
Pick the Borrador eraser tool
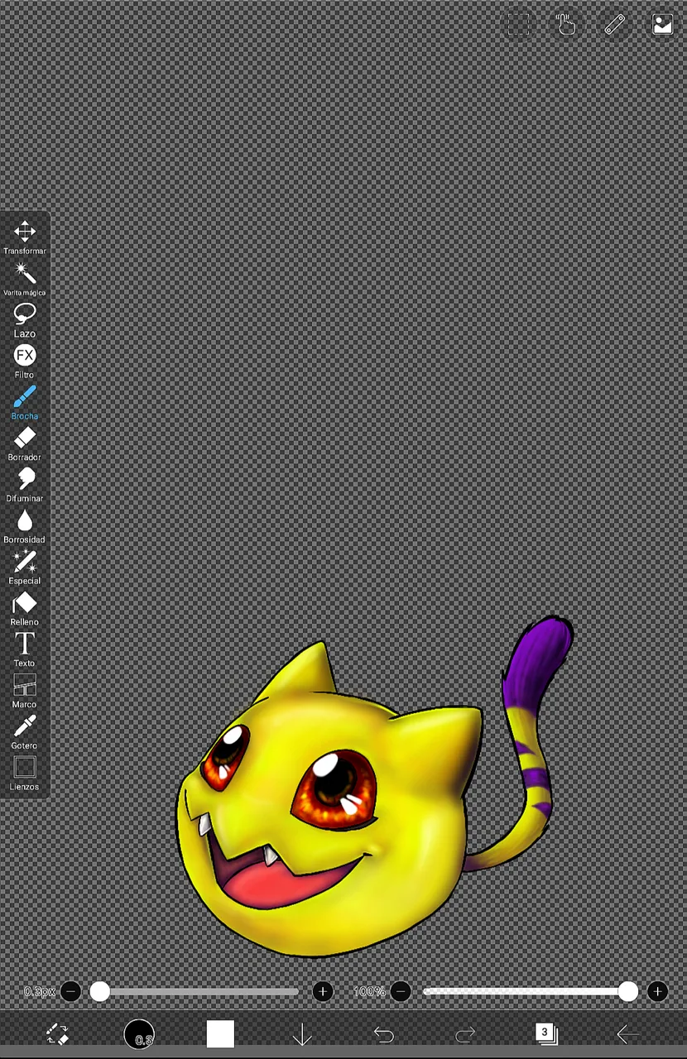(x=25, y=444)
